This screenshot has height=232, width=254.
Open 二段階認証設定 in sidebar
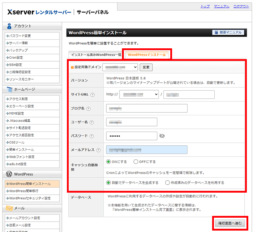point(32,72)
